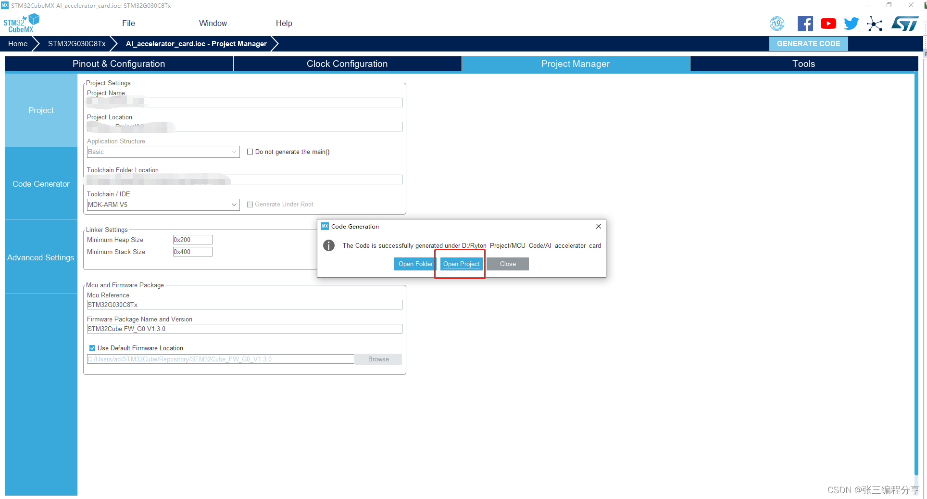
Task: Close the Code Generation dialog with X
Action: click(x=599, y=226)
